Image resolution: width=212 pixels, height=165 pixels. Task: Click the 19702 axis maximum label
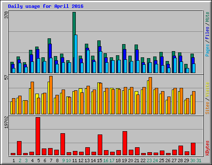tap(6, 122)
